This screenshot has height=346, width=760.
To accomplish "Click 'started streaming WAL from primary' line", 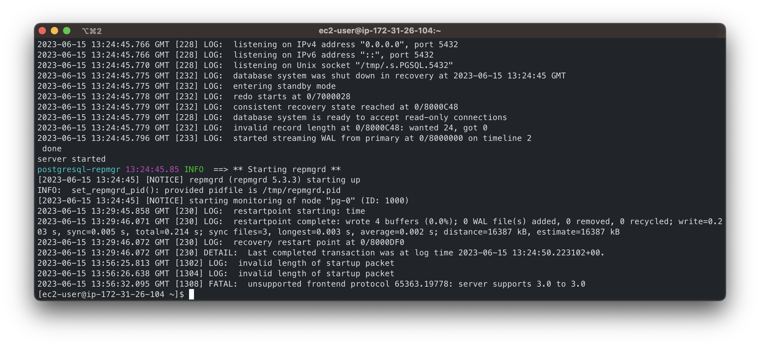I will (285, 138).
